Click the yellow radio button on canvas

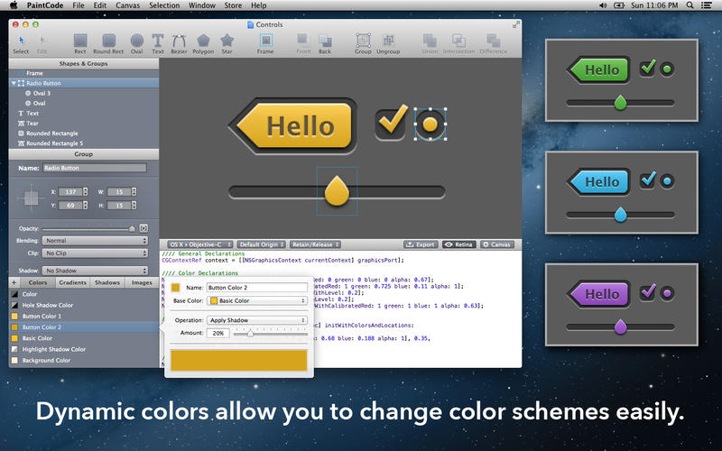430,124
